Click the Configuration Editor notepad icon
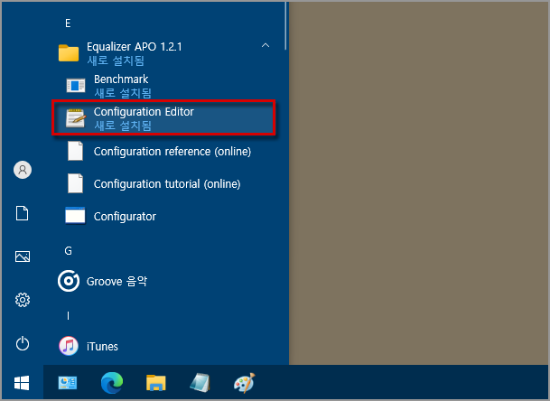This screenshot has height=401, width=550. click(x=76, y=118)
